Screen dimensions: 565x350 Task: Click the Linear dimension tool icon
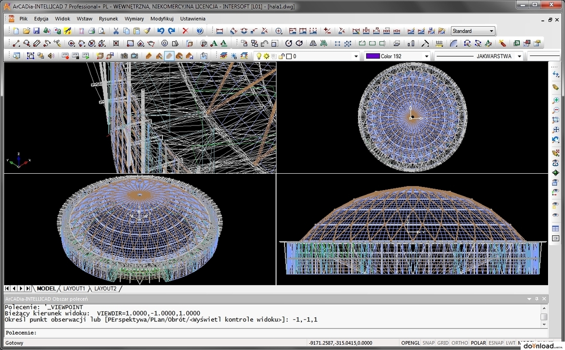pos(220,31)
